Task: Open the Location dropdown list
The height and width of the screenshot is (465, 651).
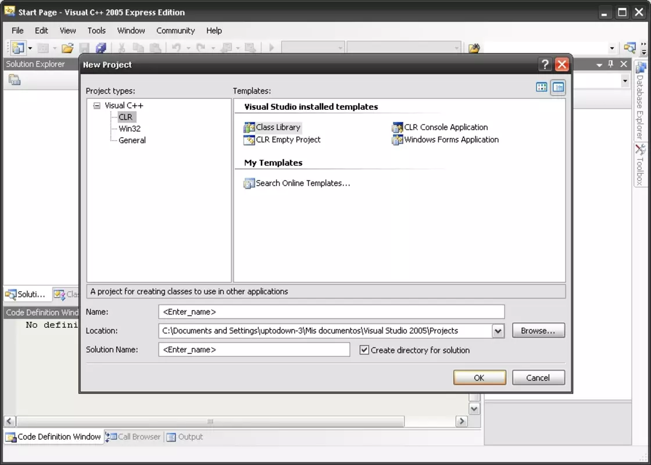Action: click(498, 331)
